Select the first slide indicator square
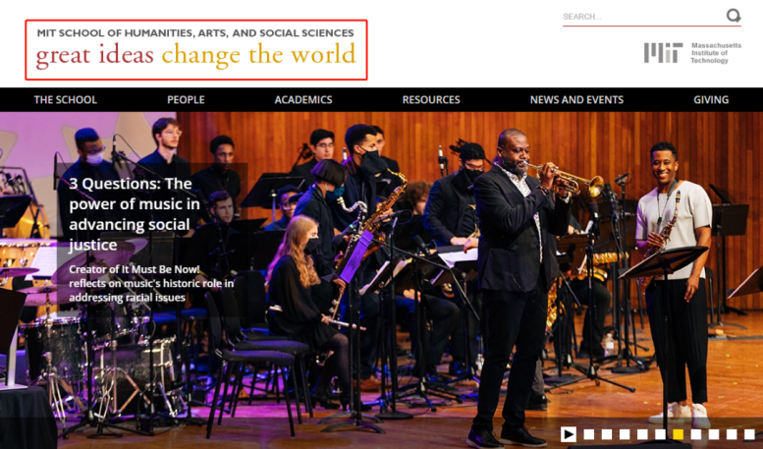This screenshot has height=449, width=763. point(589,434)
